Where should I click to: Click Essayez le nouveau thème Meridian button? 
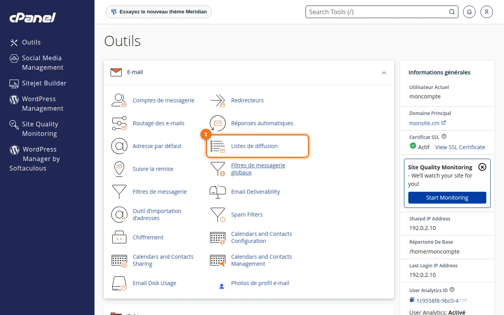tap(159, 12)
